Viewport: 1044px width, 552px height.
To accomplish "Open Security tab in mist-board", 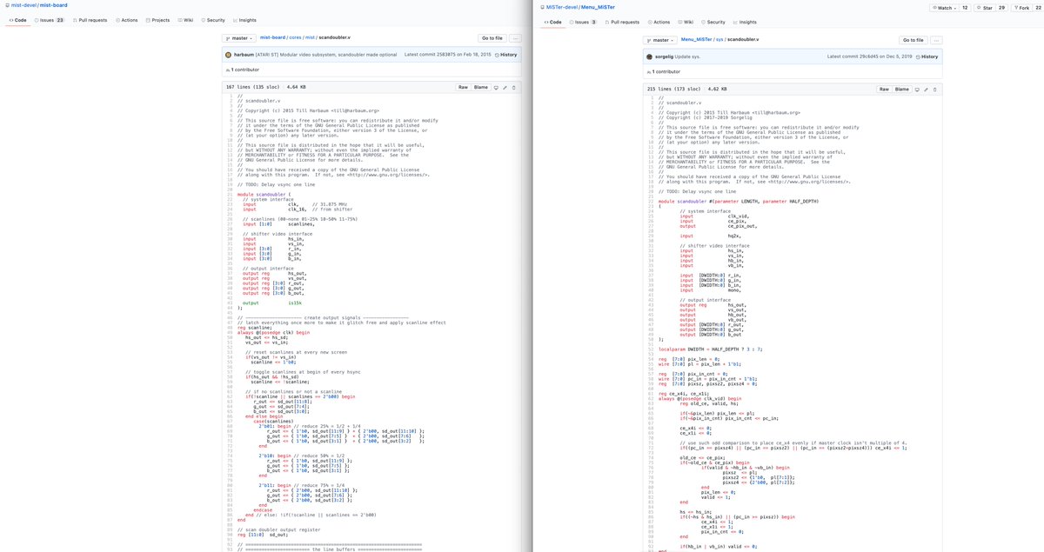I will point(213,19).
